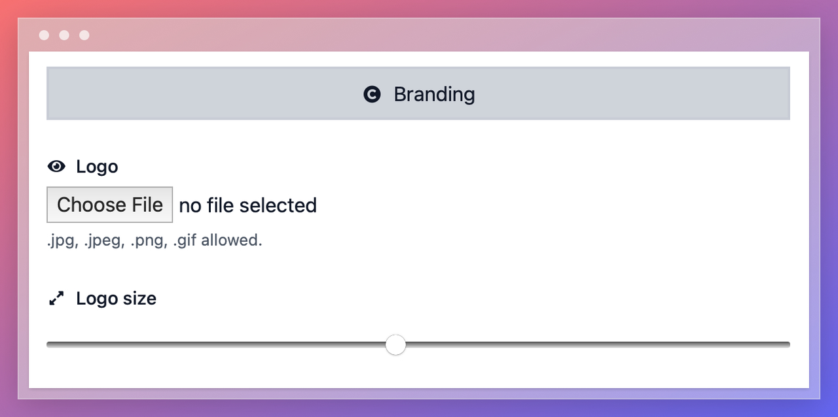Click the slider track left of handle

click(x=216, y=344)
